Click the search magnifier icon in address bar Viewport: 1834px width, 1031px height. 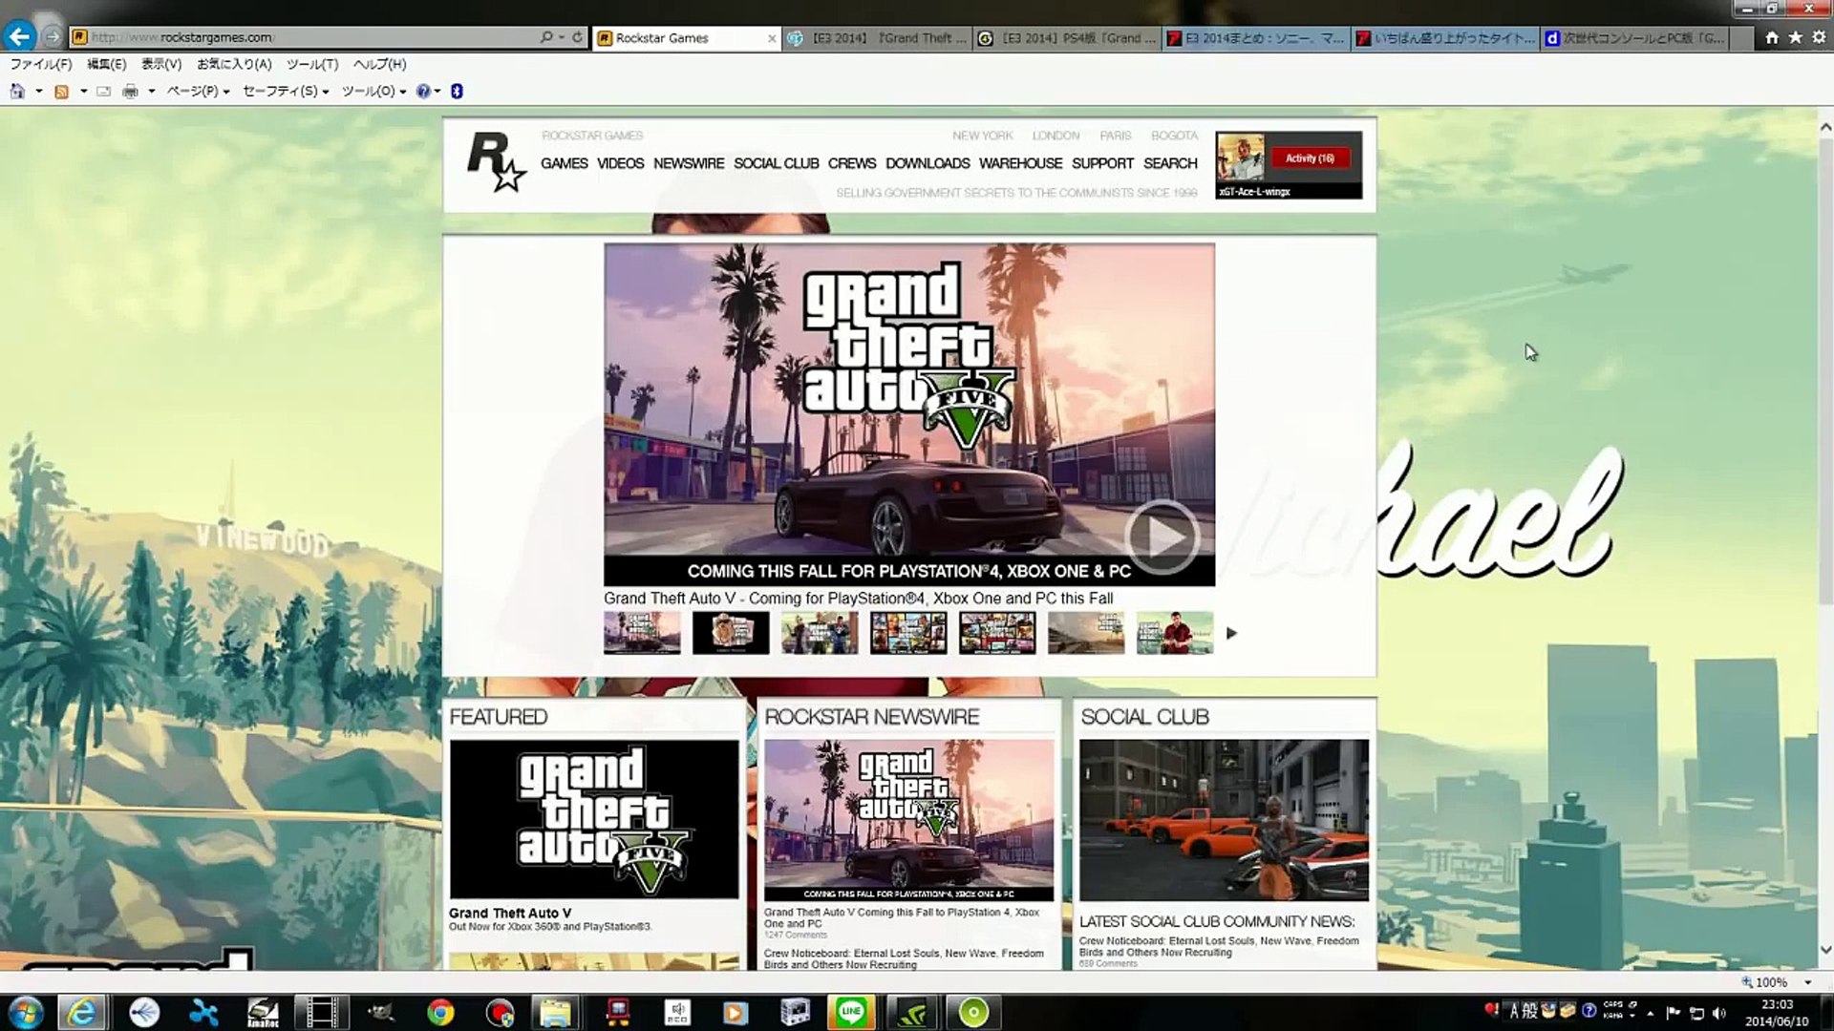(545, 37)
